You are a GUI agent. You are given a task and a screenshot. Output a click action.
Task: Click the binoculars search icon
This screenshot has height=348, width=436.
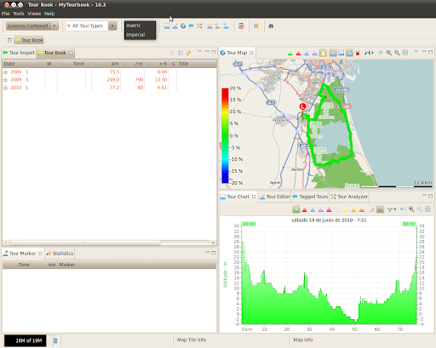(x=271, y=26)
